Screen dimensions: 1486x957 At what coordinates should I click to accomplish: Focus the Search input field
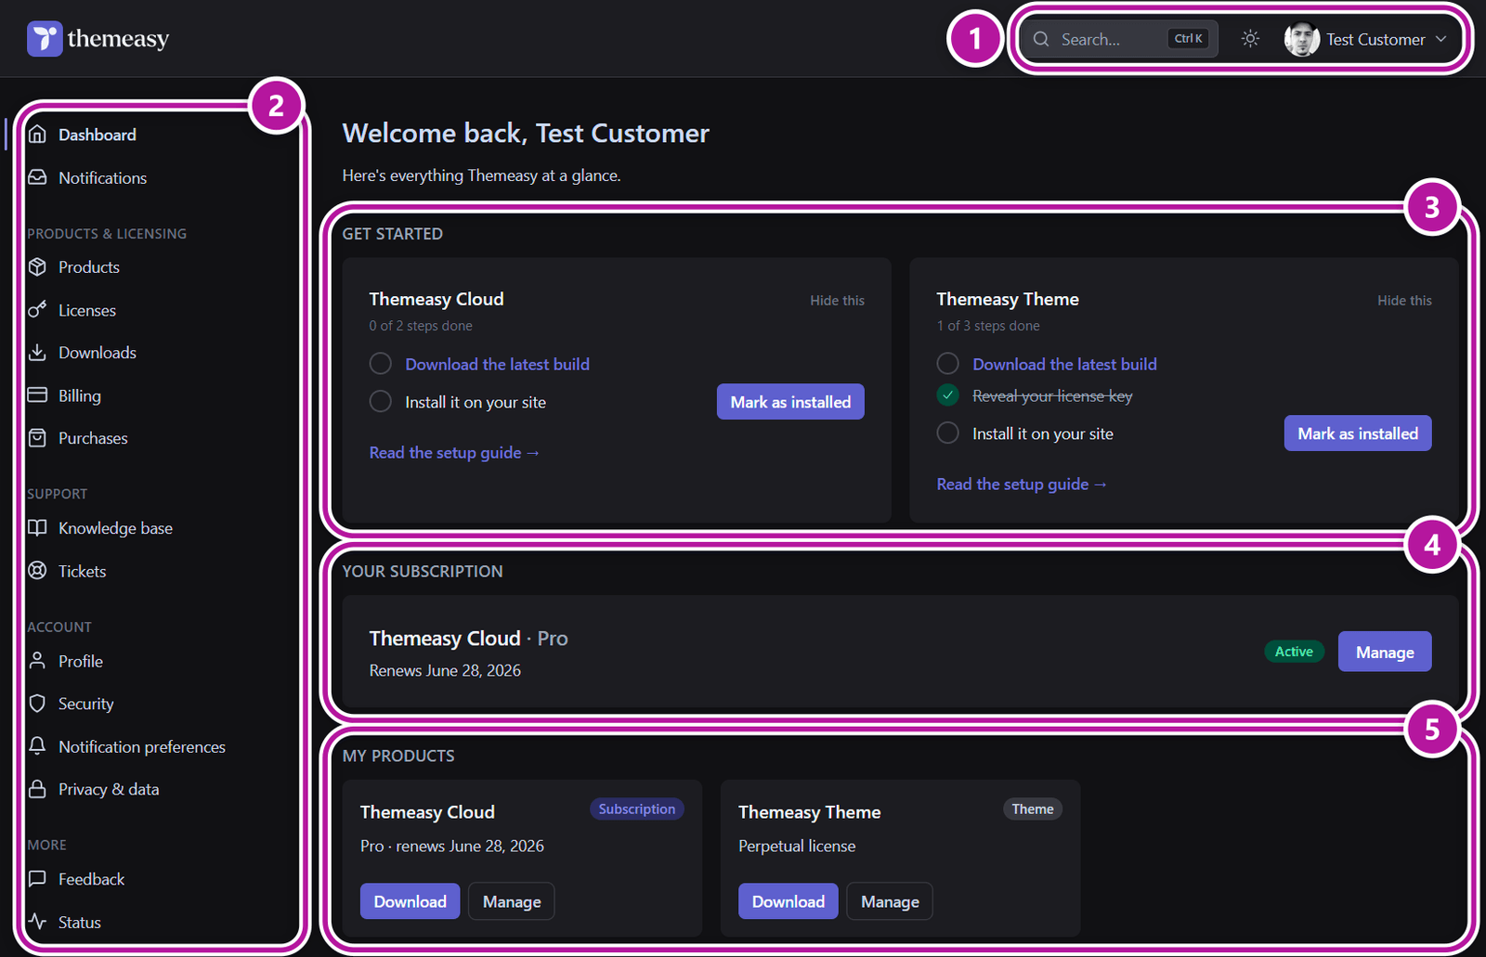1119,39
